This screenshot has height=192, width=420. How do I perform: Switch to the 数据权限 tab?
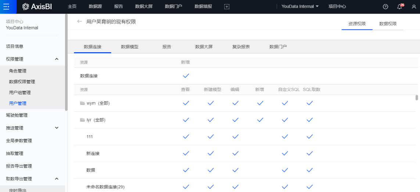coord(388,24)
